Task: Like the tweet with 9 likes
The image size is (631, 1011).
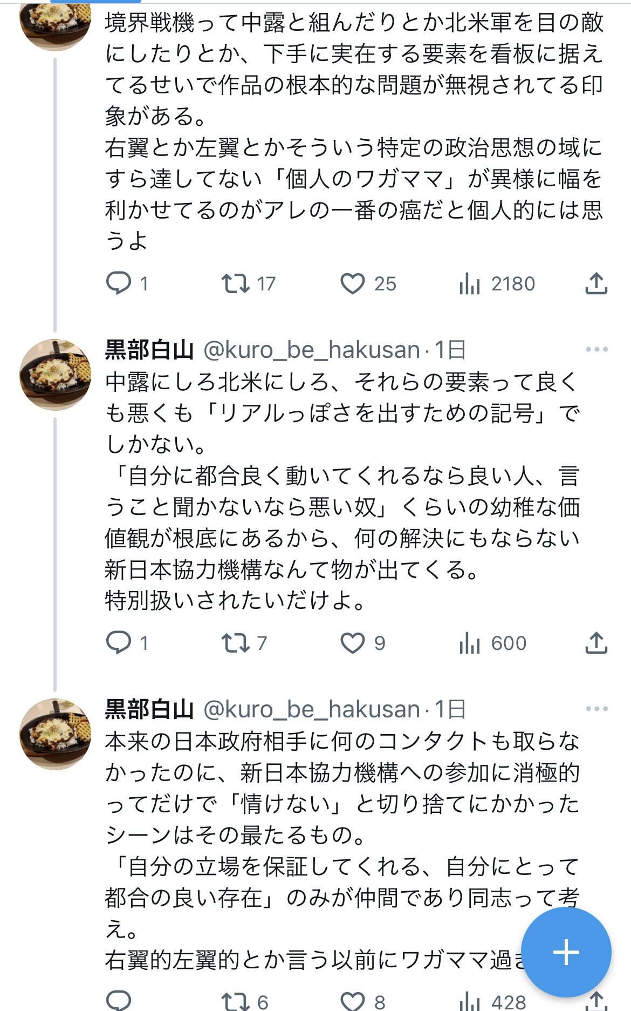Action: (353, 642)
